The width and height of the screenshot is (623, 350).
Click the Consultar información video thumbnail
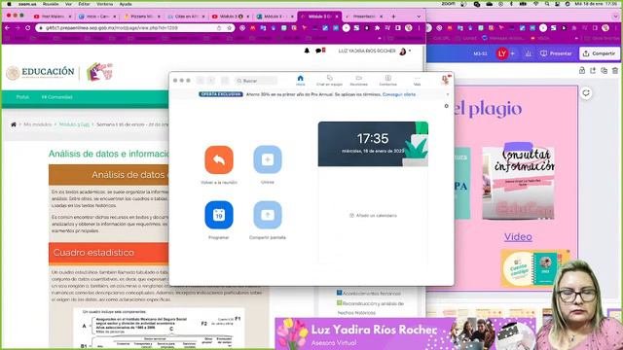[518, 184]
